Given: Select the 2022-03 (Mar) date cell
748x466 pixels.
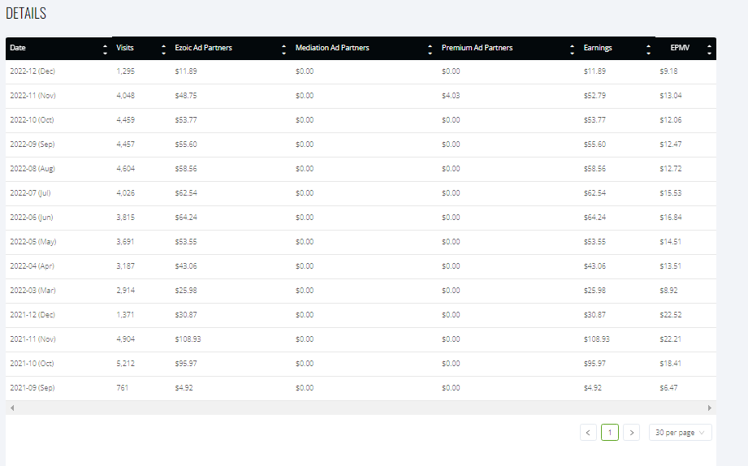Looking at the screenshot, I should click(x=32, y=290).
